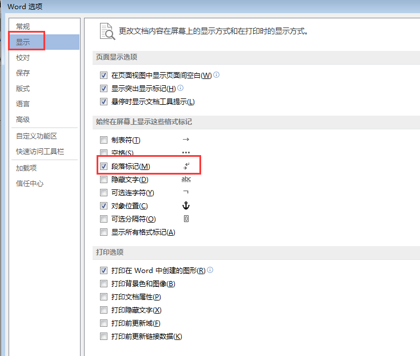This screenshot has width=420, height=356.
Task: Enable 打印隐藏文字 checkbox
Action: coord(103,310)
